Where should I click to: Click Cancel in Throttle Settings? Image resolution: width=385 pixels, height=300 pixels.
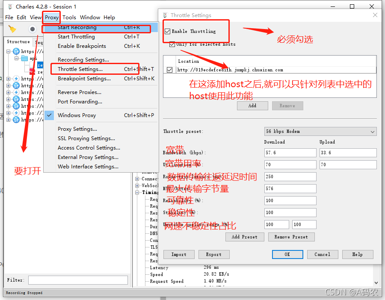323,254
